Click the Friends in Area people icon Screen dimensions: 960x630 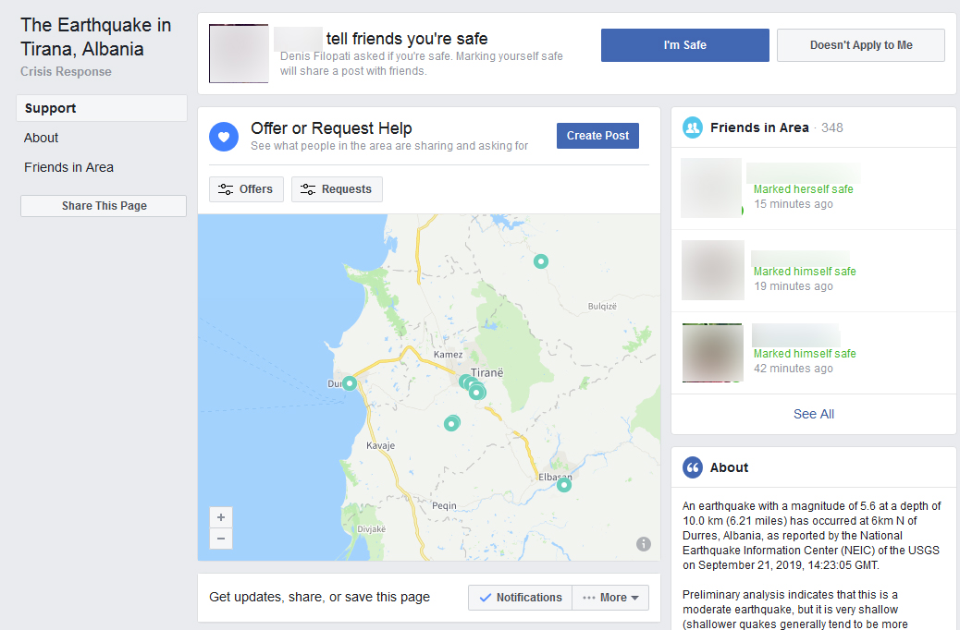[692, 127]
